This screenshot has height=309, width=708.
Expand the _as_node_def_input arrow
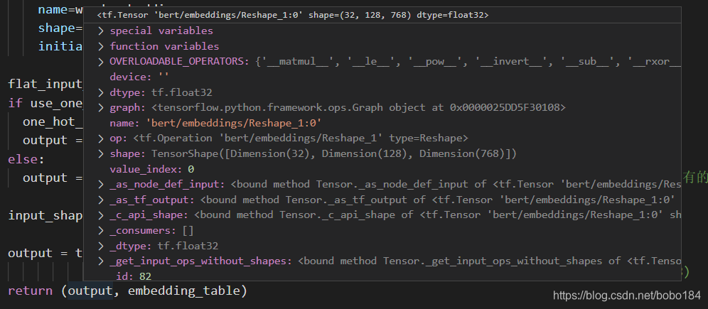point(101,185)
